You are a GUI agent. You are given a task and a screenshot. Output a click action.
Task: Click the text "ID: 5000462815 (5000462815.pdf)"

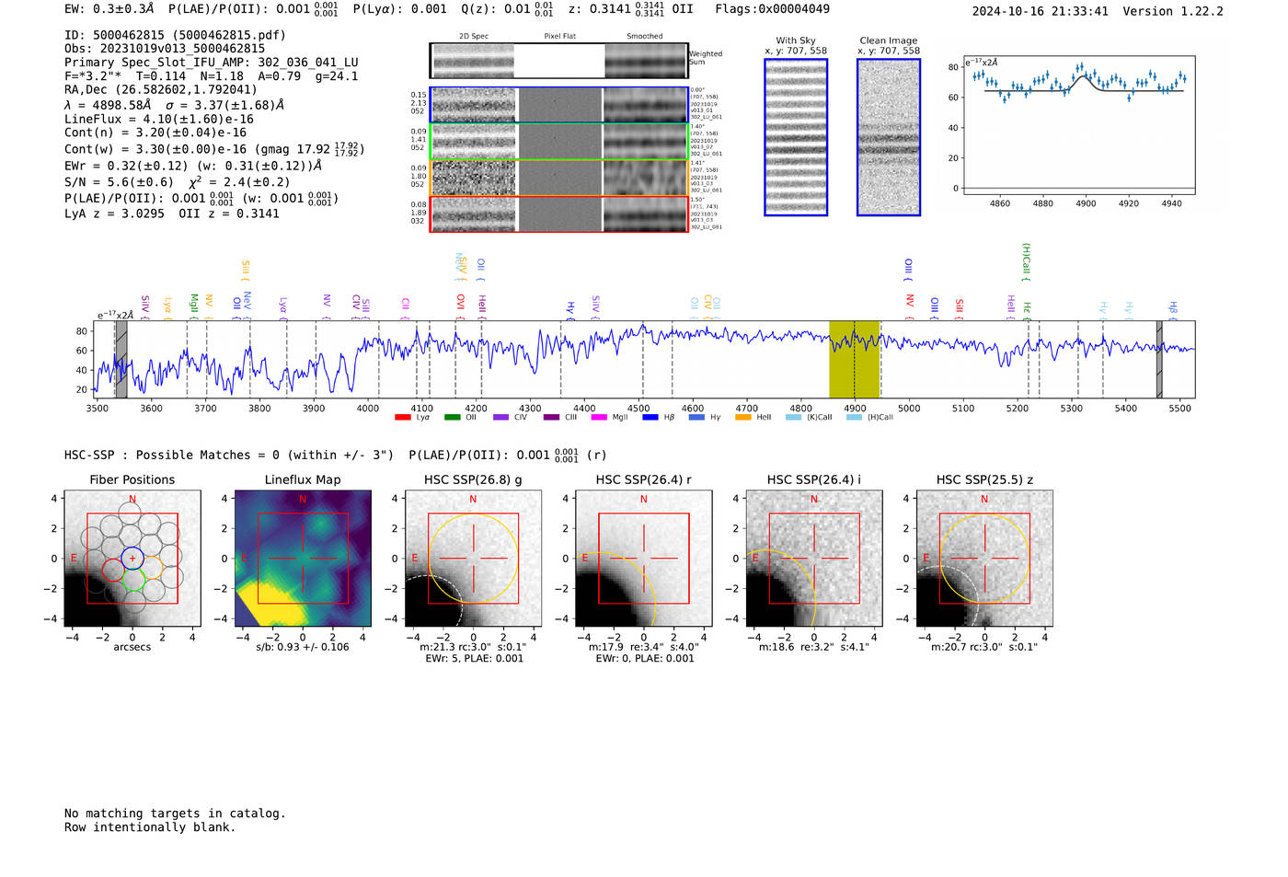(x=175, y=35)
